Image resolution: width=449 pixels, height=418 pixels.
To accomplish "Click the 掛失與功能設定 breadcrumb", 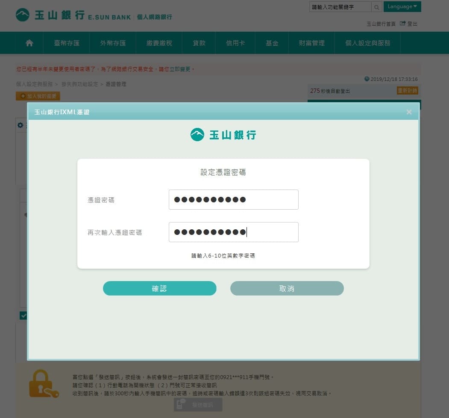I will pyautogui.click(x=79, y=84).
